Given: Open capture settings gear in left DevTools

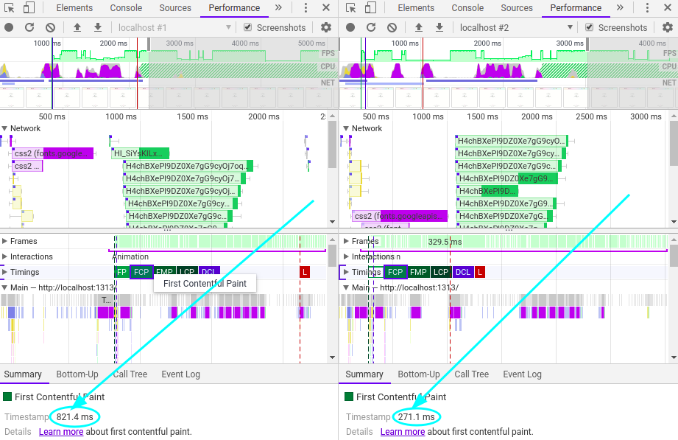Looking at the screenshot, I should [326, 28].
